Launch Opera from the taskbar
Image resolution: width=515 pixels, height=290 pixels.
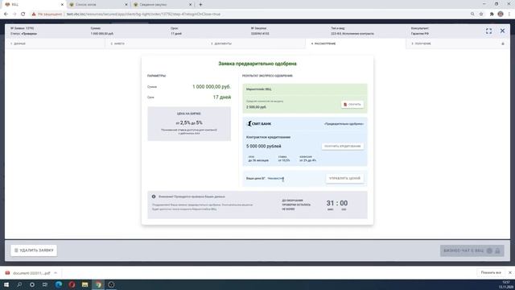click(x=72, y=284)
